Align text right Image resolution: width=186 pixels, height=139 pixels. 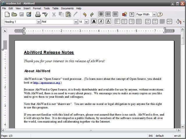pos(132,22)
